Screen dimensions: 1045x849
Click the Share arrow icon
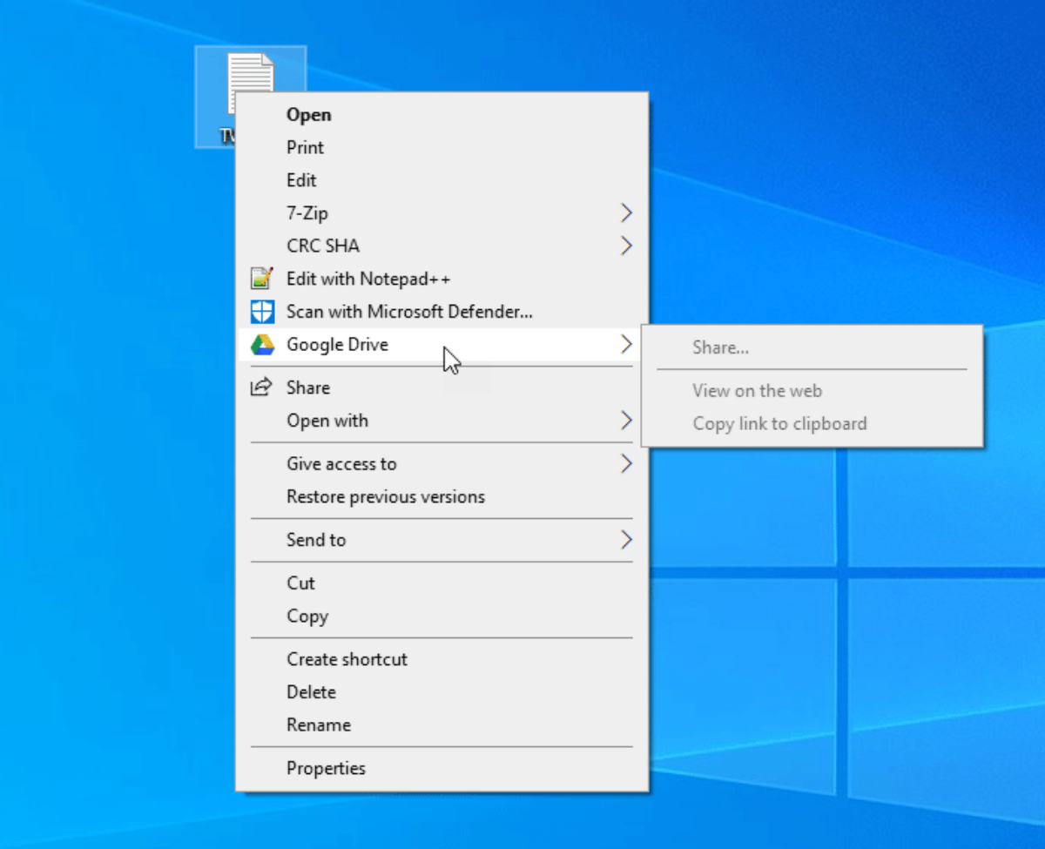262,387
